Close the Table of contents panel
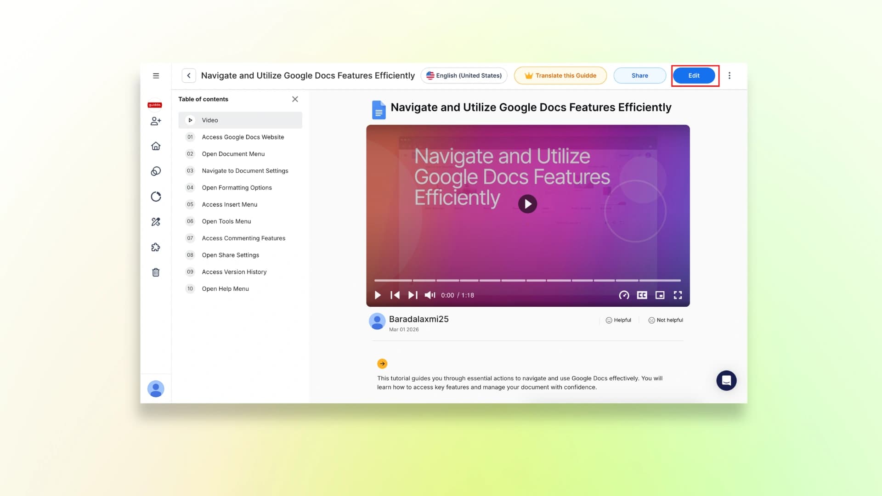 tap(295, 99)
